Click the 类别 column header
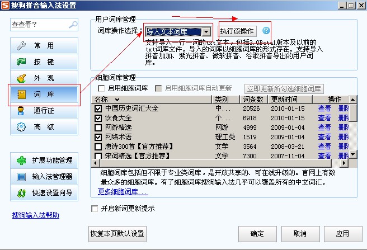 (226, 100)
